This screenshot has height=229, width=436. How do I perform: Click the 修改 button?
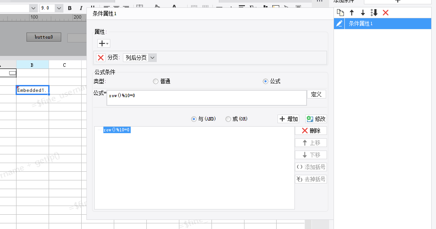pyautogui.click(x=316, y=119)
